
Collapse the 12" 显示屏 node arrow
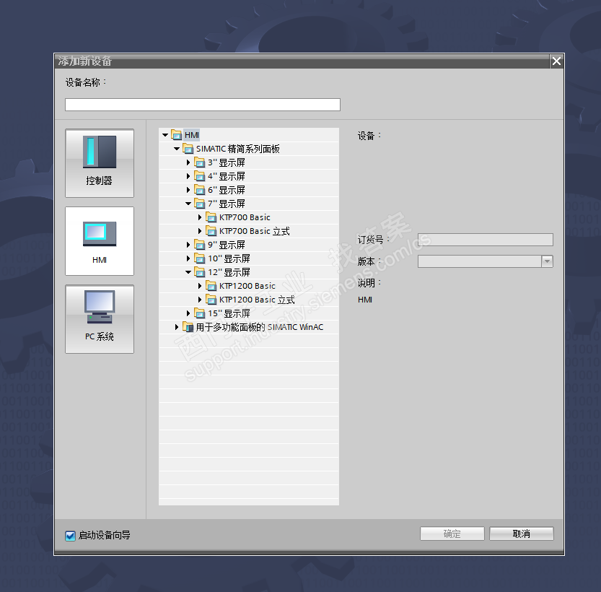click(188, 272)
